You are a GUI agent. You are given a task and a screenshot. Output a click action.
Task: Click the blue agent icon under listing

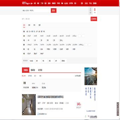tap(38, 114)
